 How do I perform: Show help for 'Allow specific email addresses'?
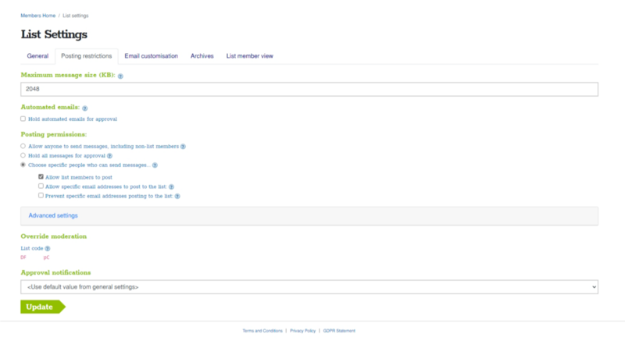(171, 186)
